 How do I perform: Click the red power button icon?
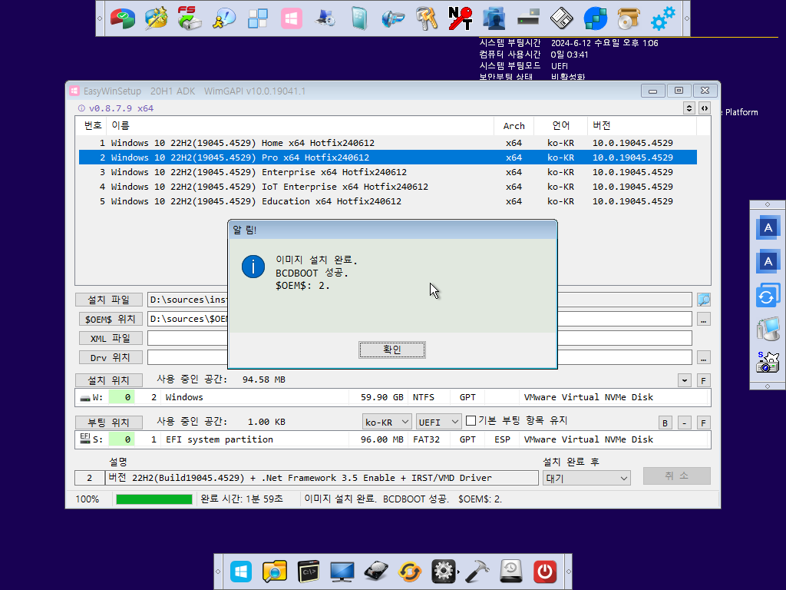545,572
